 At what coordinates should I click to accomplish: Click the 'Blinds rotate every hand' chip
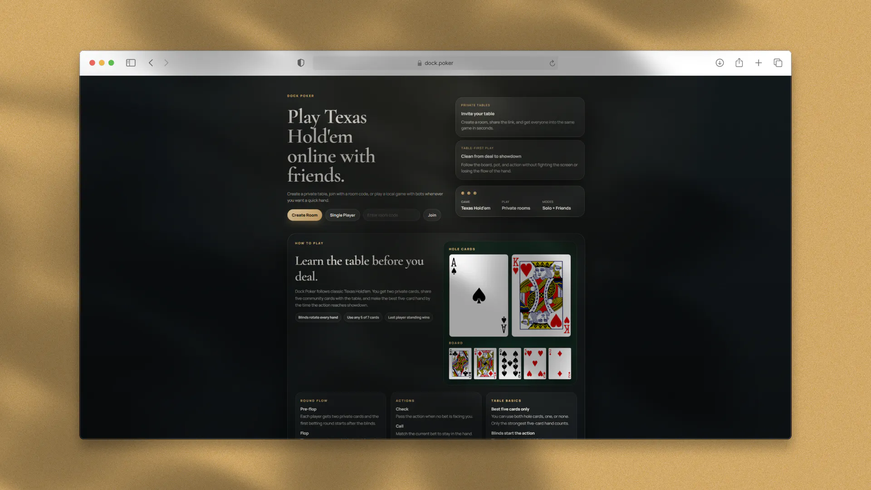click(318, 318)
